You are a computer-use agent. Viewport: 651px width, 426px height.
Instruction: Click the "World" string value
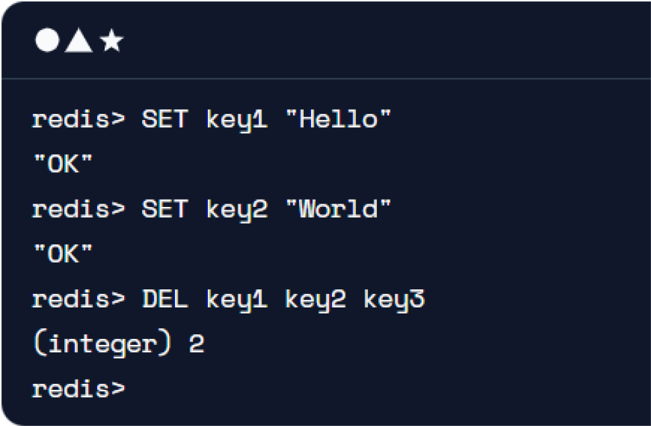339,208
